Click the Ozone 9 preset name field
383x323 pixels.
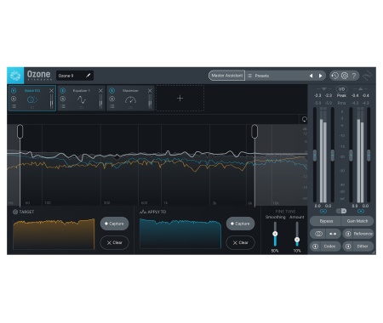pyautogui.click(x=75, y=76)
